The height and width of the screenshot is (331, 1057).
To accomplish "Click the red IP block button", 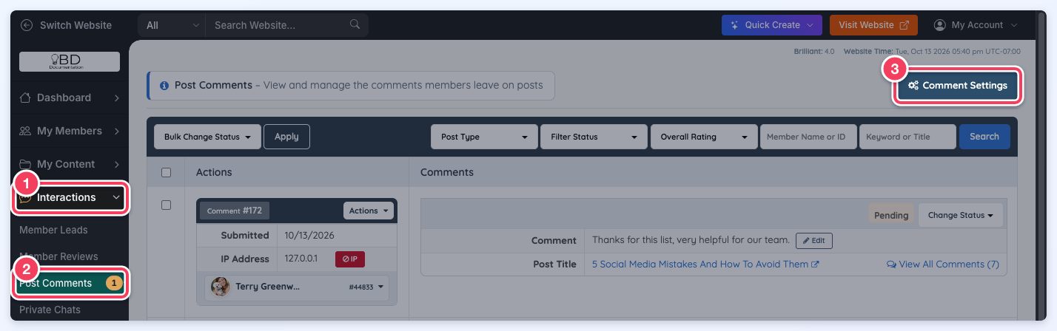I will pyautogui.click(x=350, y=259).
